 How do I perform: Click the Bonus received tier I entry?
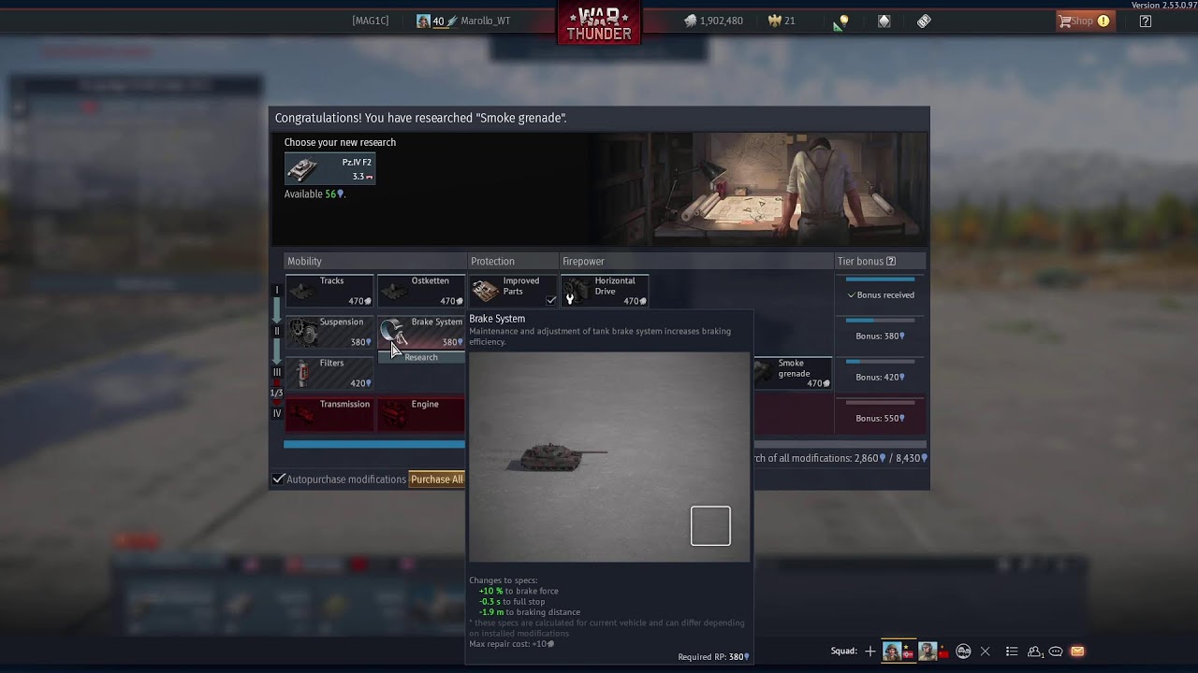pos(880,289)
